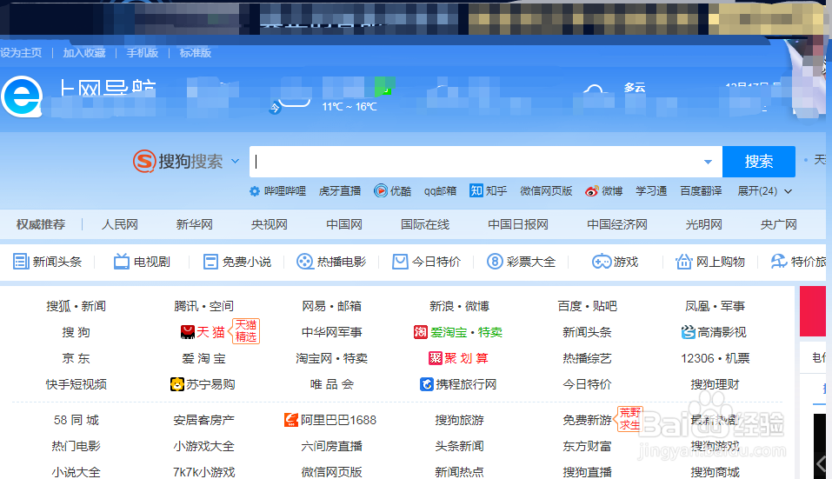Open the 优酷 play icon

click(x=381, y=190)
